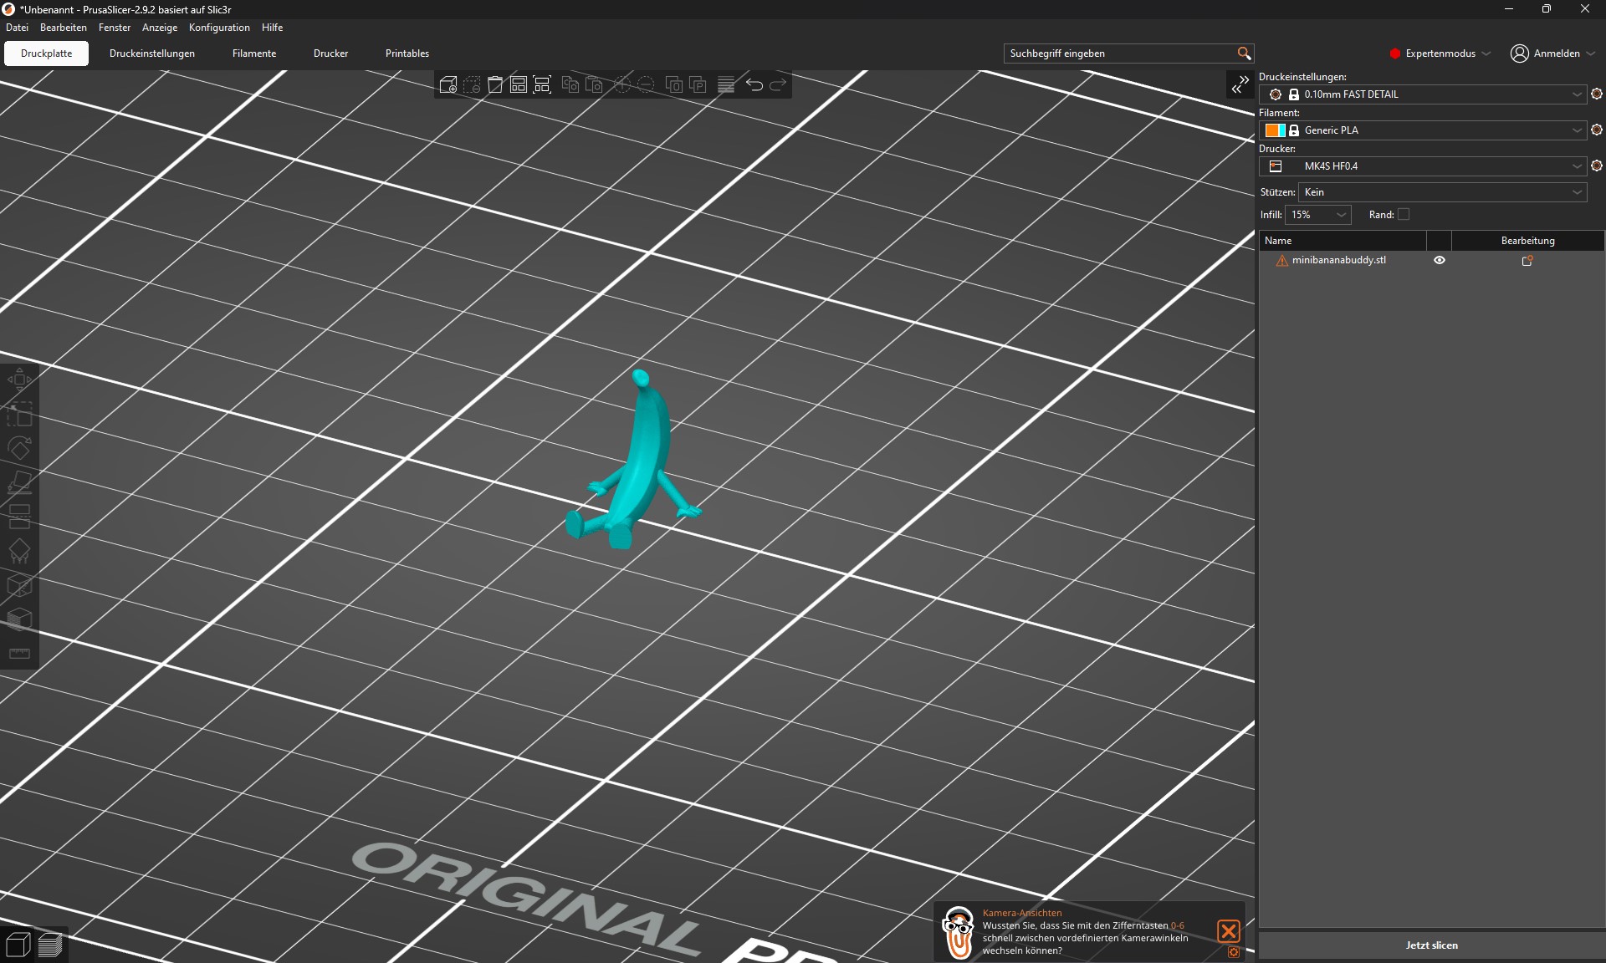Switch to the Druckeinstellungen tab
The width and height of the screenshot is (1606, 963).
tap(152, 53)
